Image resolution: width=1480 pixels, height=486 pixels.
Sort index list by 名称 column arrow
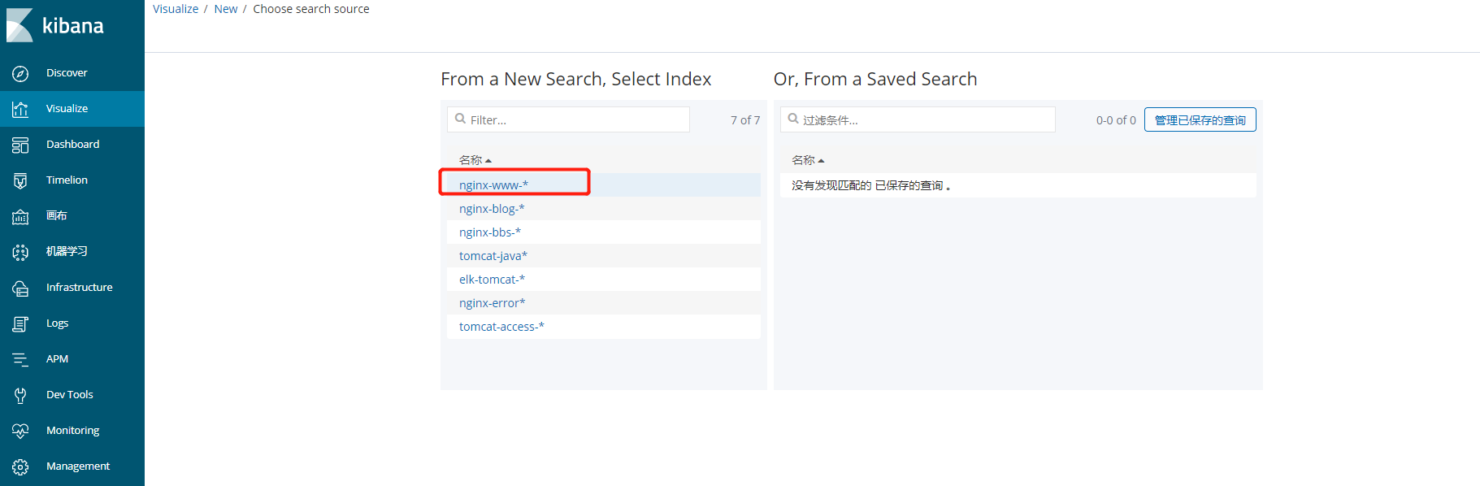(488, 161)
